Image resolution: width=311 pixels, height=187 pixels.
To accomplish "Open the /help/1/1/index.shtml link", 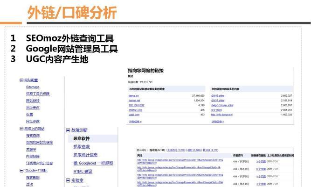I will pos(222,105).
